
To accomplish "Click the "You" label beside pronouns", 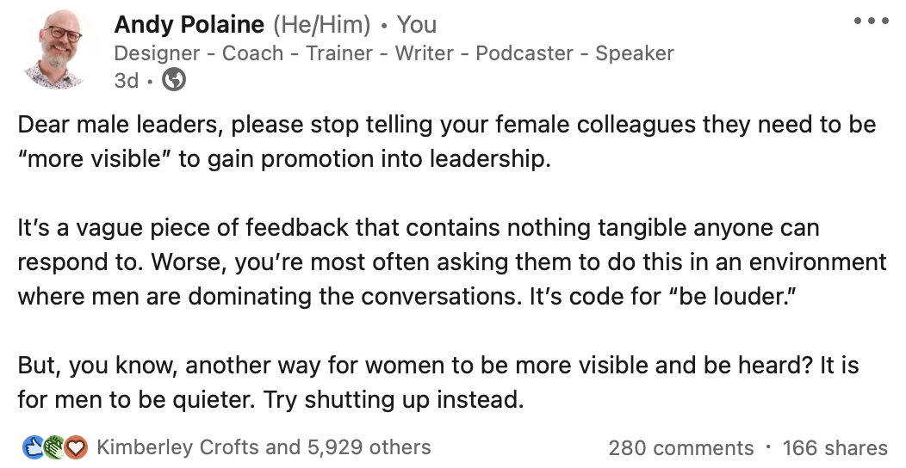I will pos(417,25).
